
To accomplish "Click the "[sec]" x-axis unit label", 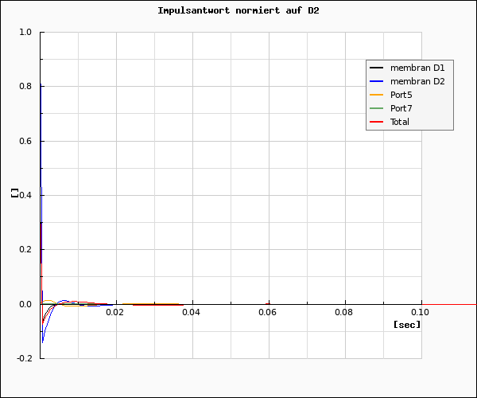I will (407, 324).
